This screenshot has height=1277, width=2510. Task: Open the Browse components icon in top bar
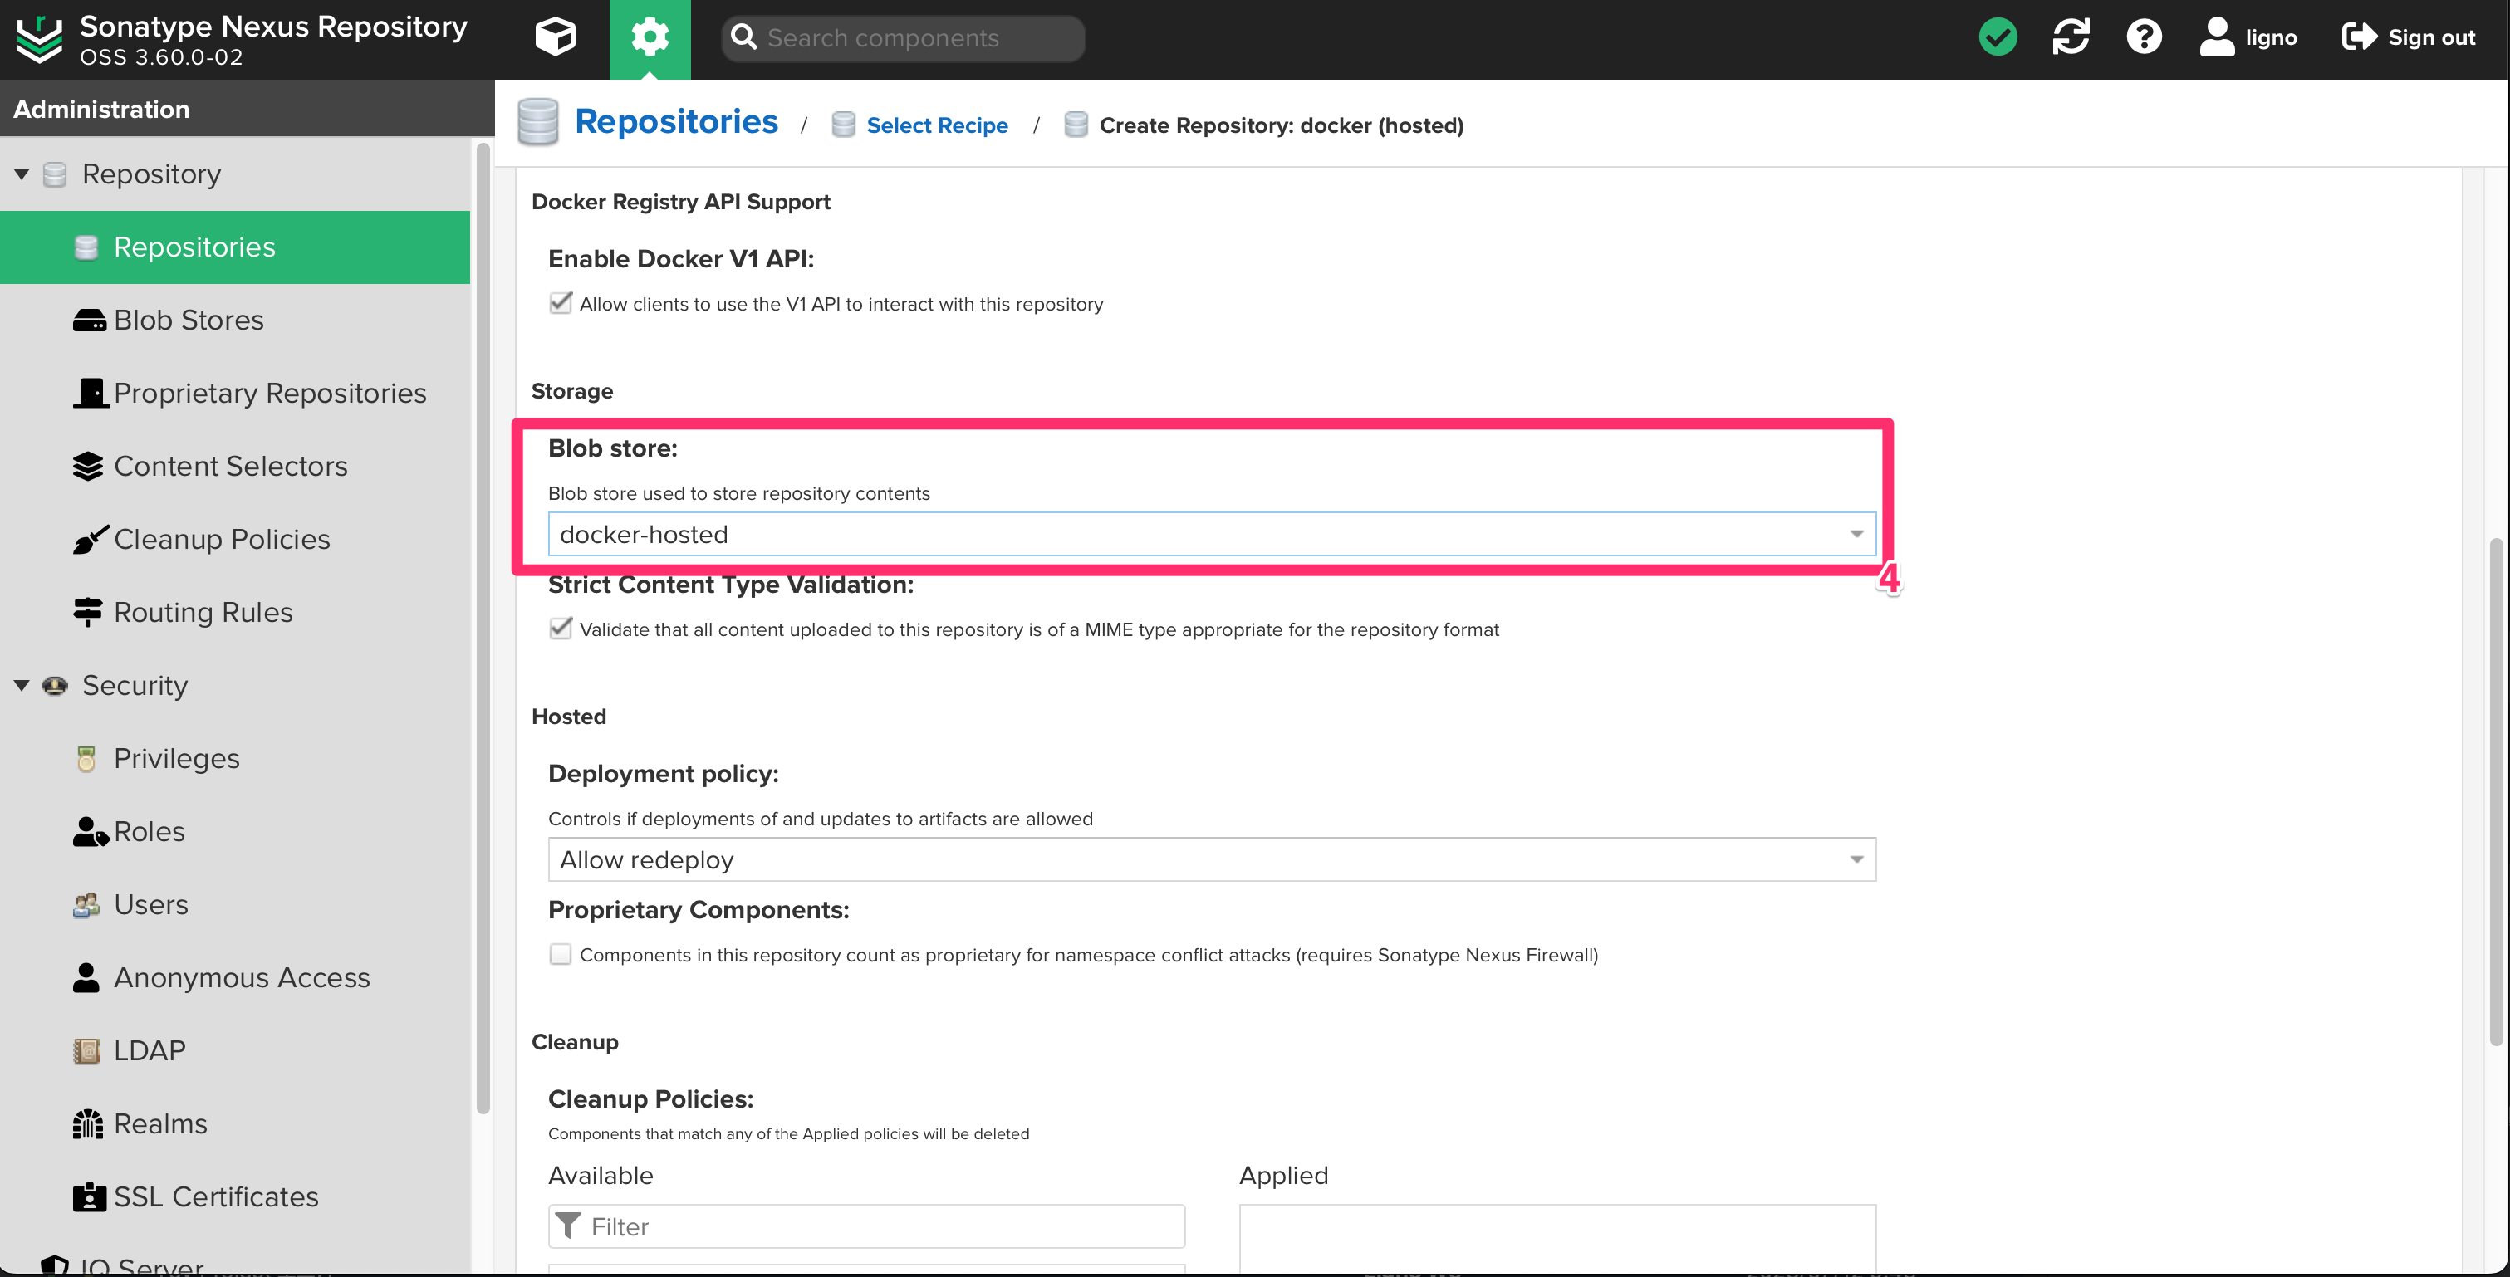point(555,37)
